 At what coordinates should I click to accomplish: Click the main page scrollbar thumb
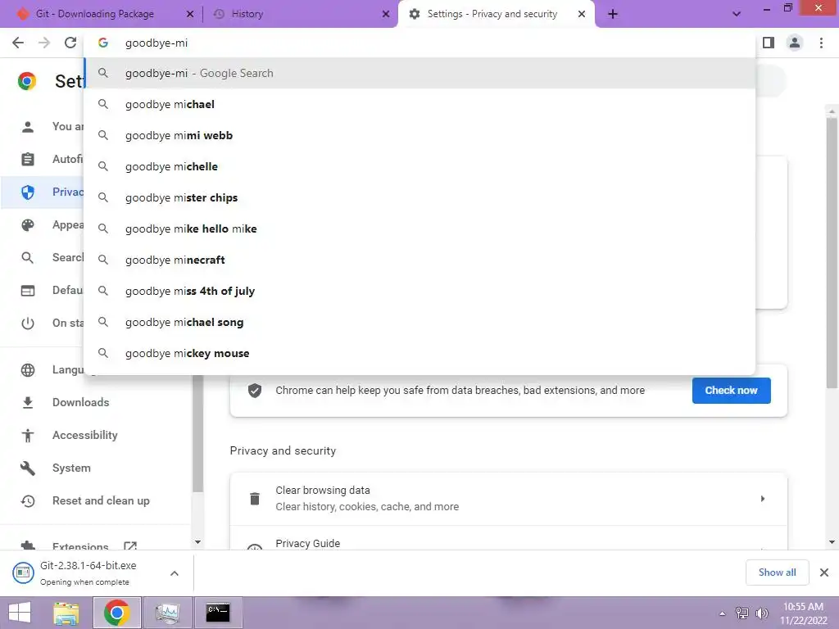(x=832, y=251)
